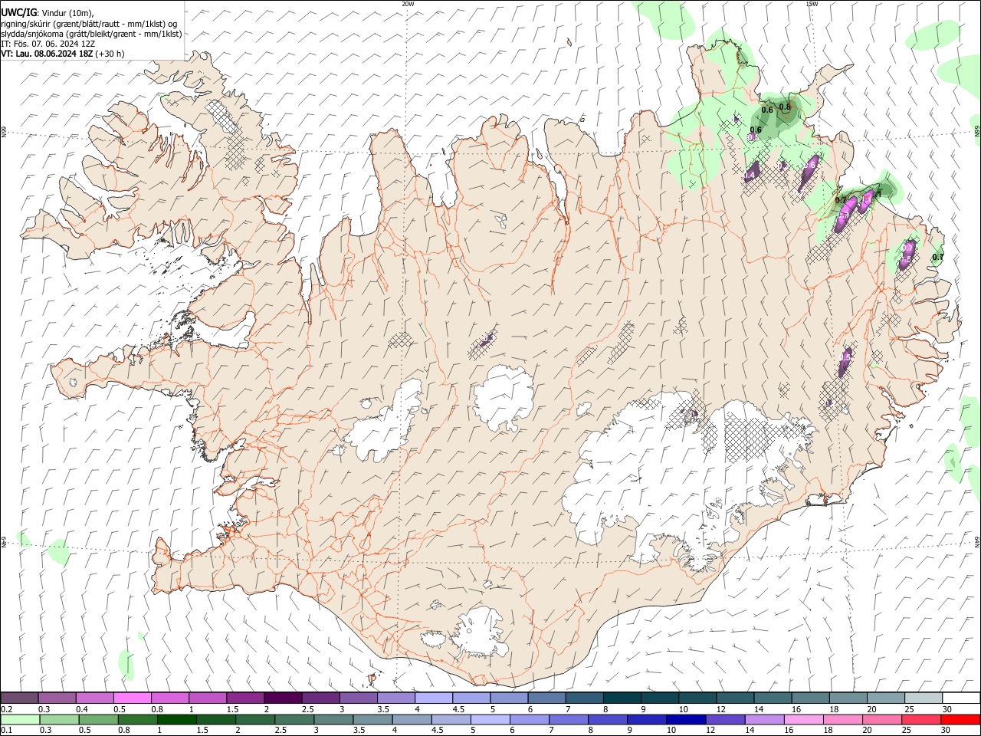981x736 pixels.
Task: Pick the lower legend swatch starting at 0.5
Action: pos(99,719)
